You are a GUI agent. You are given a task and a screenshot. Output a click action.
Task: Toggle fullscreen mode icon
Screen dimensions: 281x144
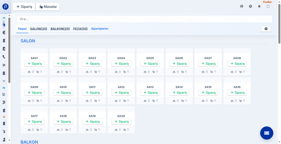point(268,6)
